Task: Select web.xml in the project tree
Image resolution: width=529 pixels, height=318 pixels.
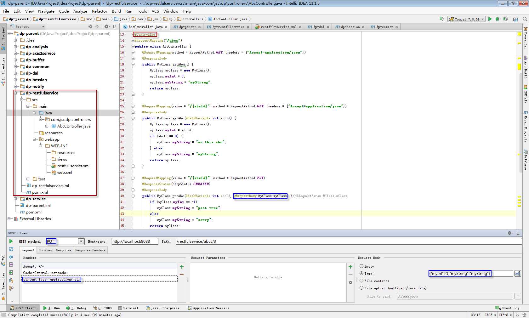Action: tap(65, 173)
